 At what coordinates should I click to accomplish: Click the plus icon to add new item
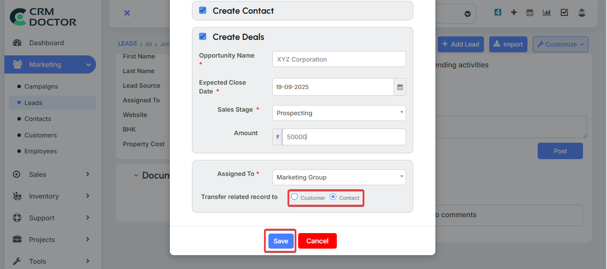click(514, 12)
